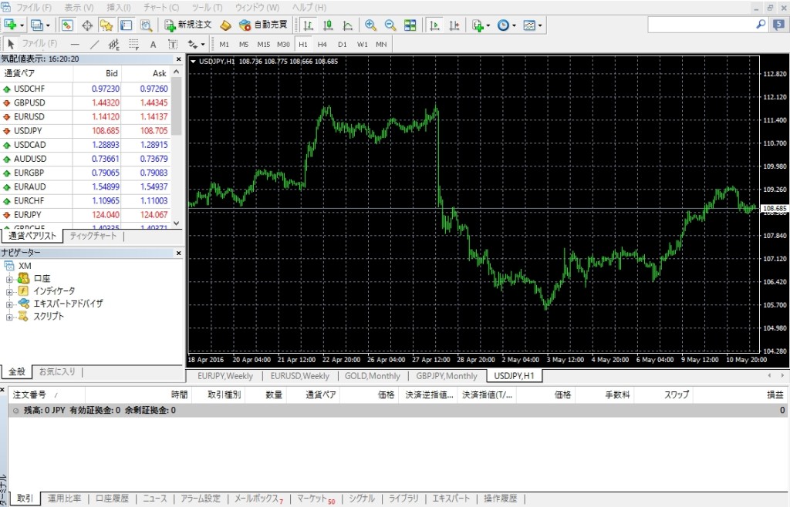The width and height of the screenshot is (790, 507).
Task: Open the templates dropdown arrow
Action: 538,25
